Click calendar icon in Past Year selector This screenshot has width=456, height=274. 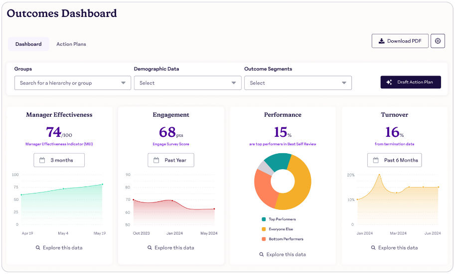(156, 160)
